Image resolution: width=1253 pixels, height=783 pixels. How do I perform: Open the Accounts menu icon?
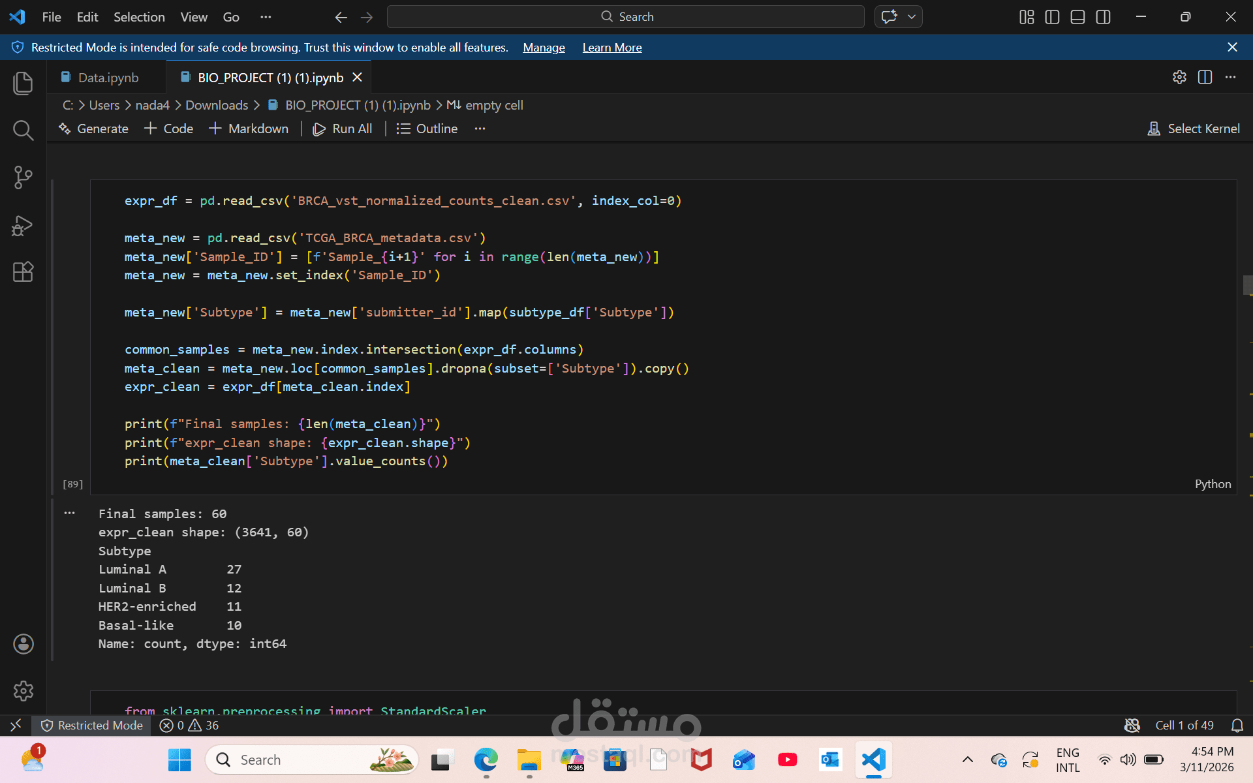[x=23, y=644]
